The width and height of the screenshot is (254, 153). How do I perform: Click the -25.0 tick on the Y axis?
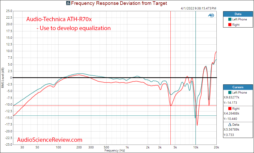pos(9,145)
